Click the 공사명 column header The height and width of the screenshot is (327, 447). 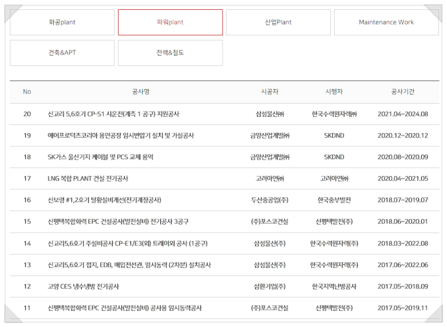[x=141, y=92]
